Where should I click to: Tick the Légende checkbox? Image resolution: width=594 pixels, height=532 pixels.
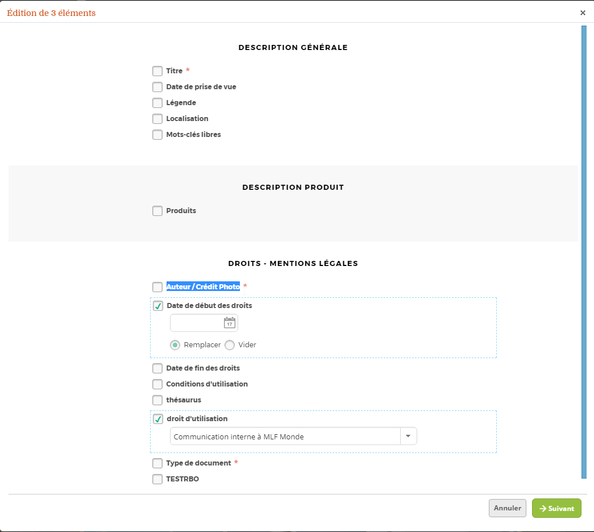157,103
